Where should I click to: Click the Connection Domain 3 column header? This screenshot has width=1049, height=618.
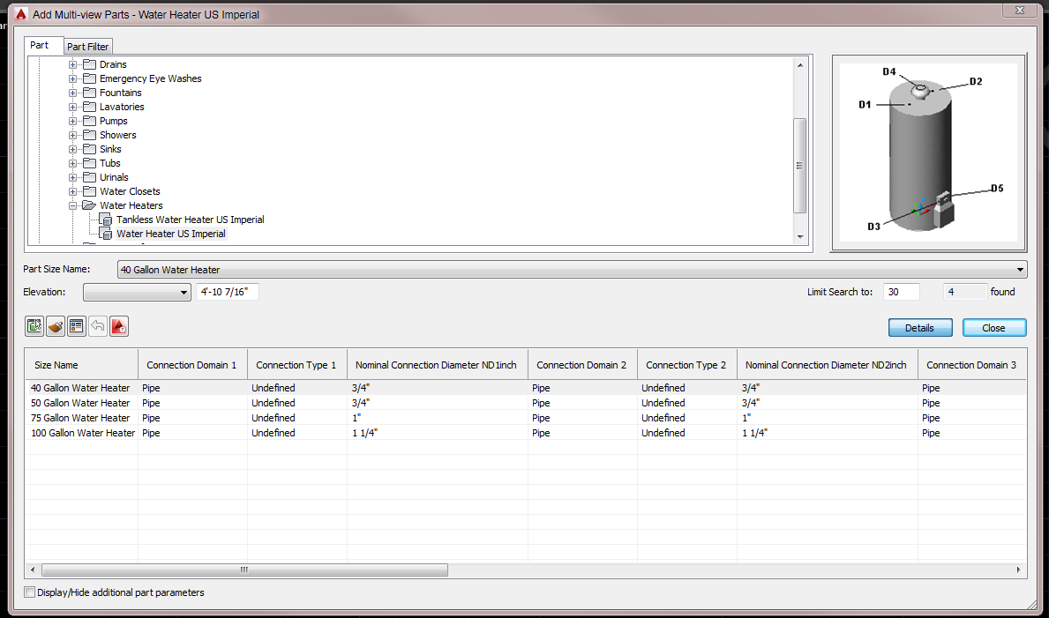[x=972, y=364]
